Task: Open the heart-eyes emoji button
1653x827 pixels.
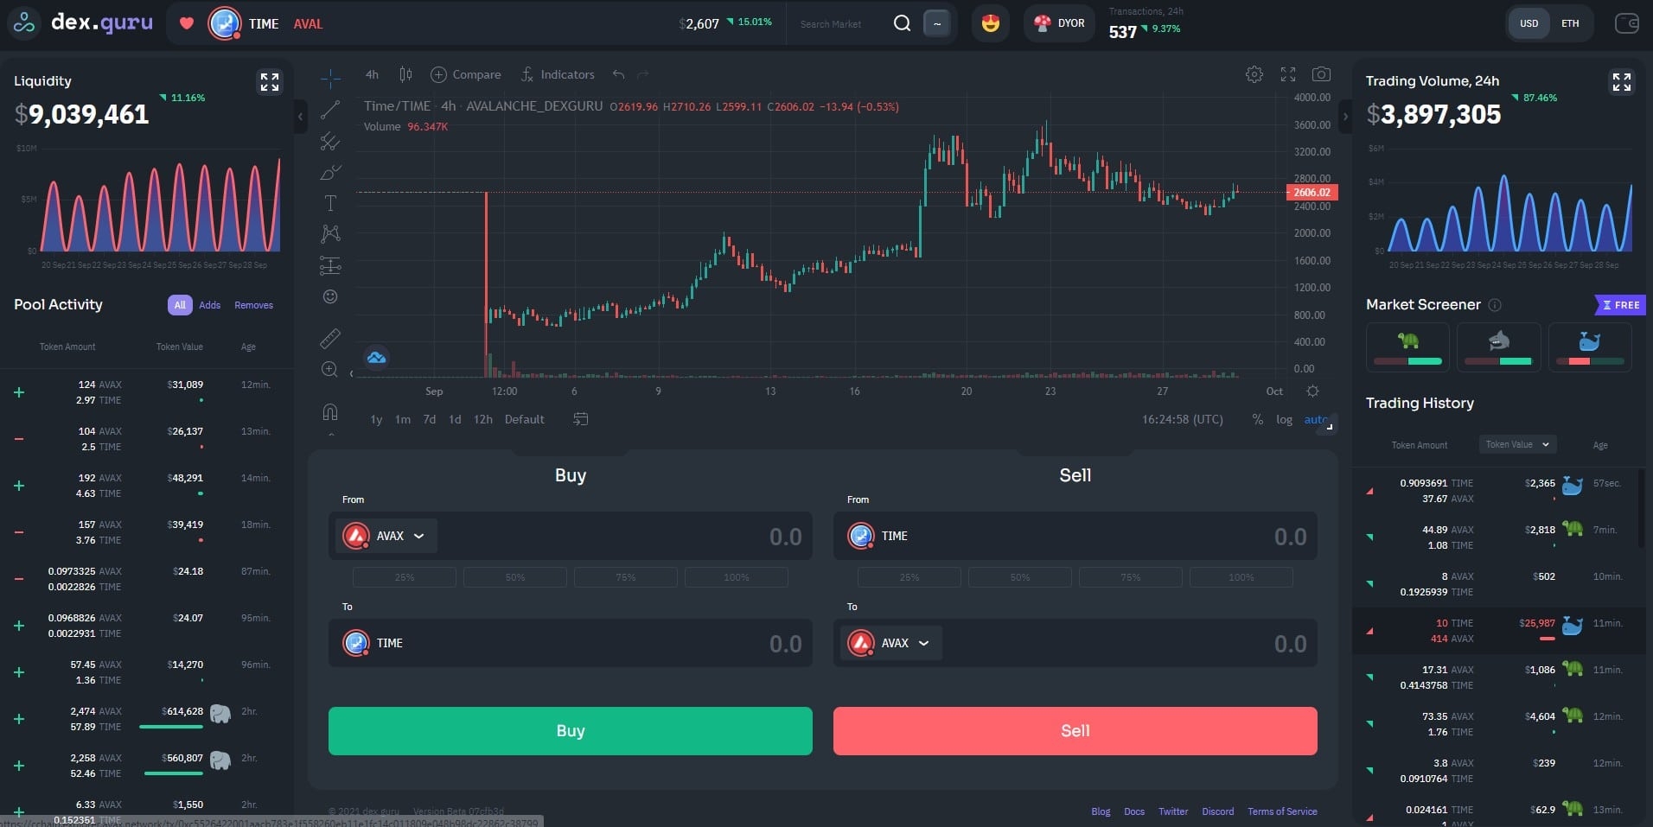Action: (x=991, y=23)
